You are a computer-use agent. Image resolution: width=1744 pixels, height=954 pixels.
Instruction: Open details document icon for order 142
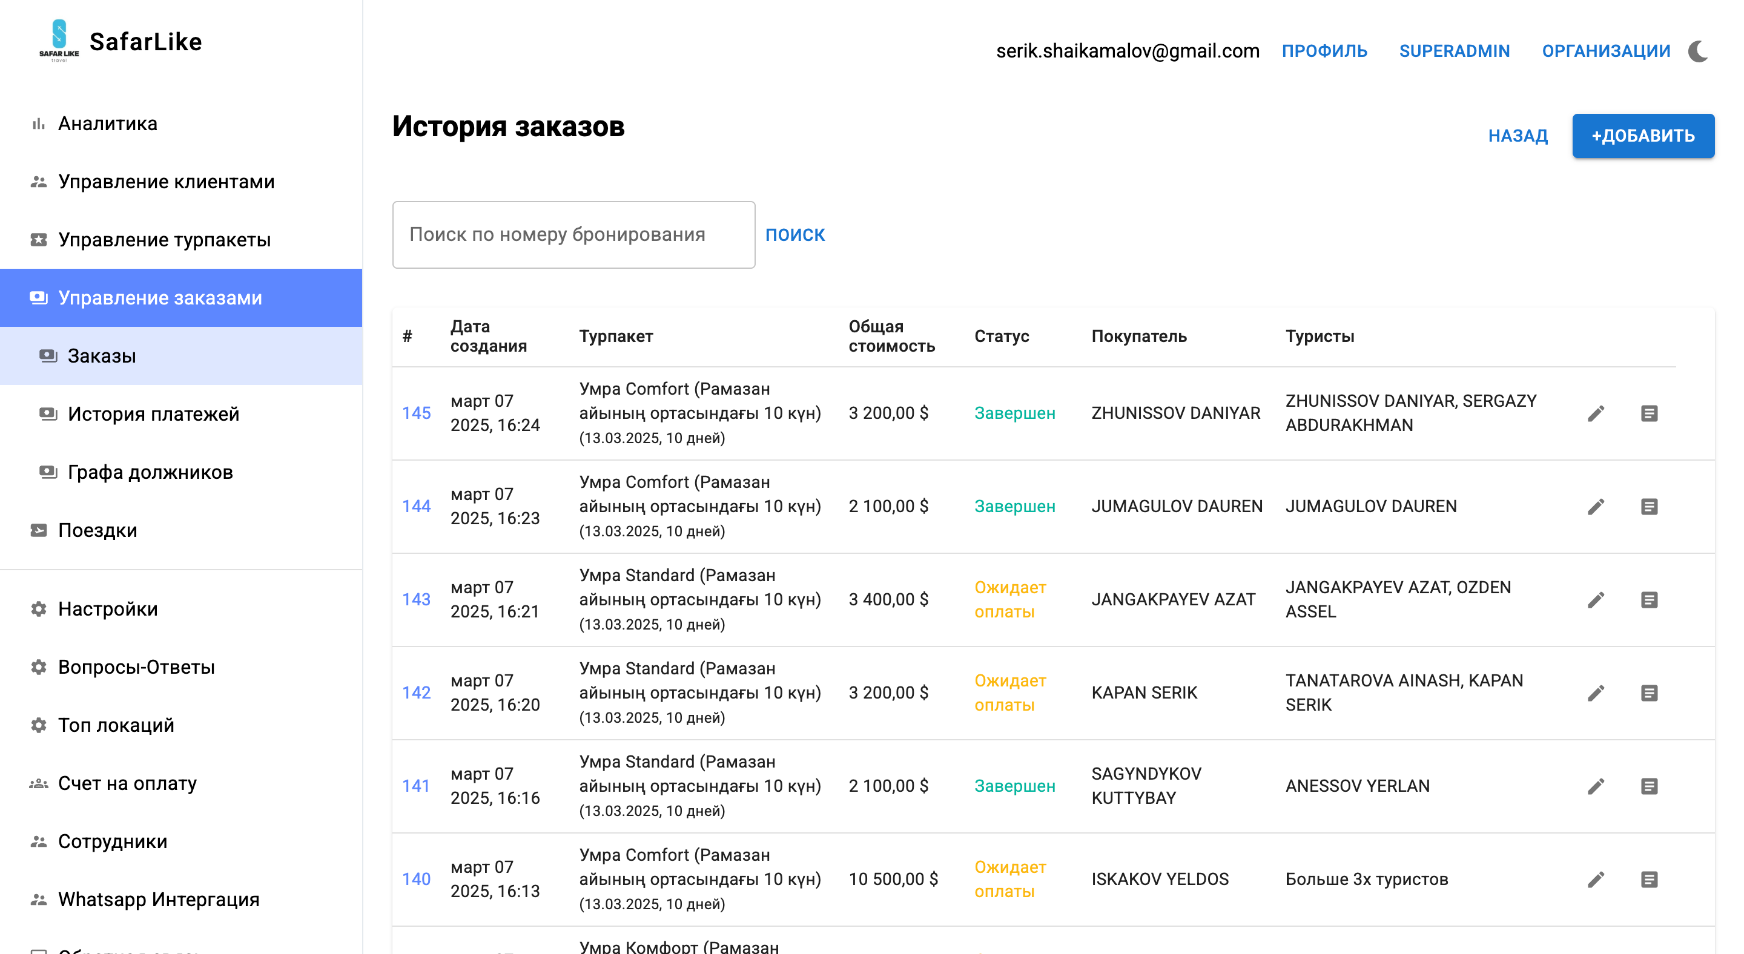[x=1649, y=693]
